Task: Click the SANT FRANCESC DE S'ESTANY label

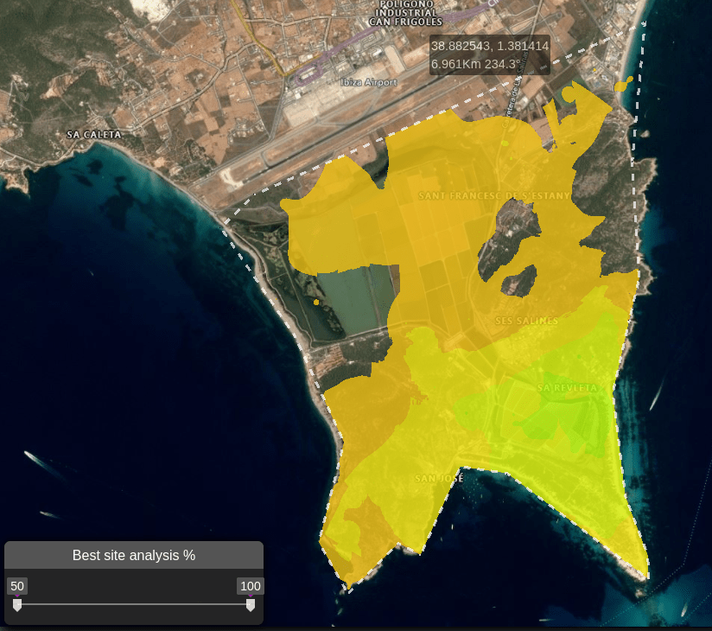Action: click(x=493, y=196)
